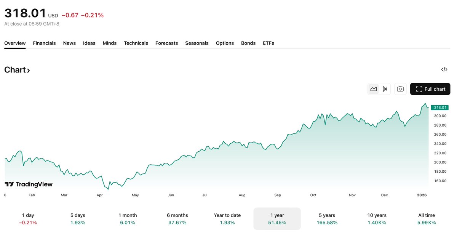Click the 318.01 price label on axis
The height and width of the screenshot is (239, 457).
tap(439, 107)
